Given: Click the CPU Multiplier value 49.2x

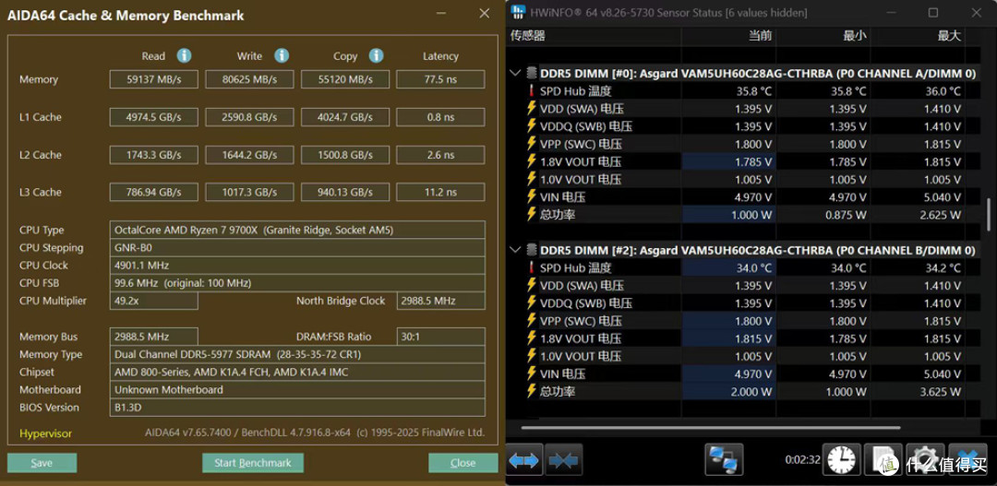Looking at the screenshot, I should click(x=154, y=301).
